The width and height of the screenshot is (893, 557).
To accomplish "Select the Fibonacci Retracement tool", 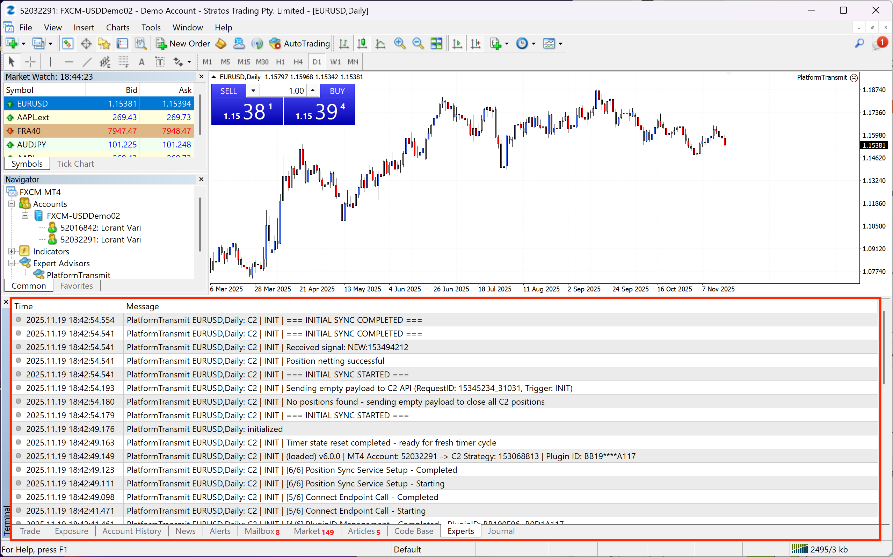I will [x=123, y=62].
